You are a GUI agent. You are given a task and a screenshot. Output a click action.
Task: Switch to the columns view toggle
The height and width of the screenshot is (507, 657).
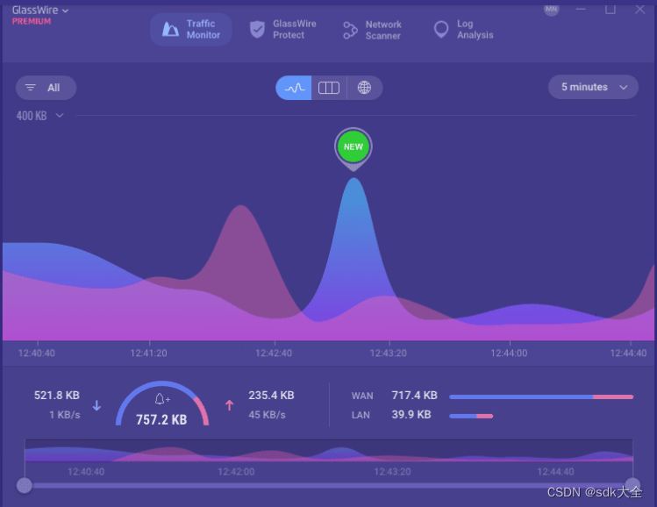pyautogui.click(x=329, y=88)
